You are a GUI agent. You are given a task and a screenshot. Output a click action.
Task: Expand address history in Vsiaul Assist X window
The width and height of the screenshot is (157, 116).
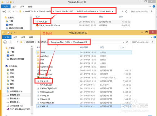point(122,12)
